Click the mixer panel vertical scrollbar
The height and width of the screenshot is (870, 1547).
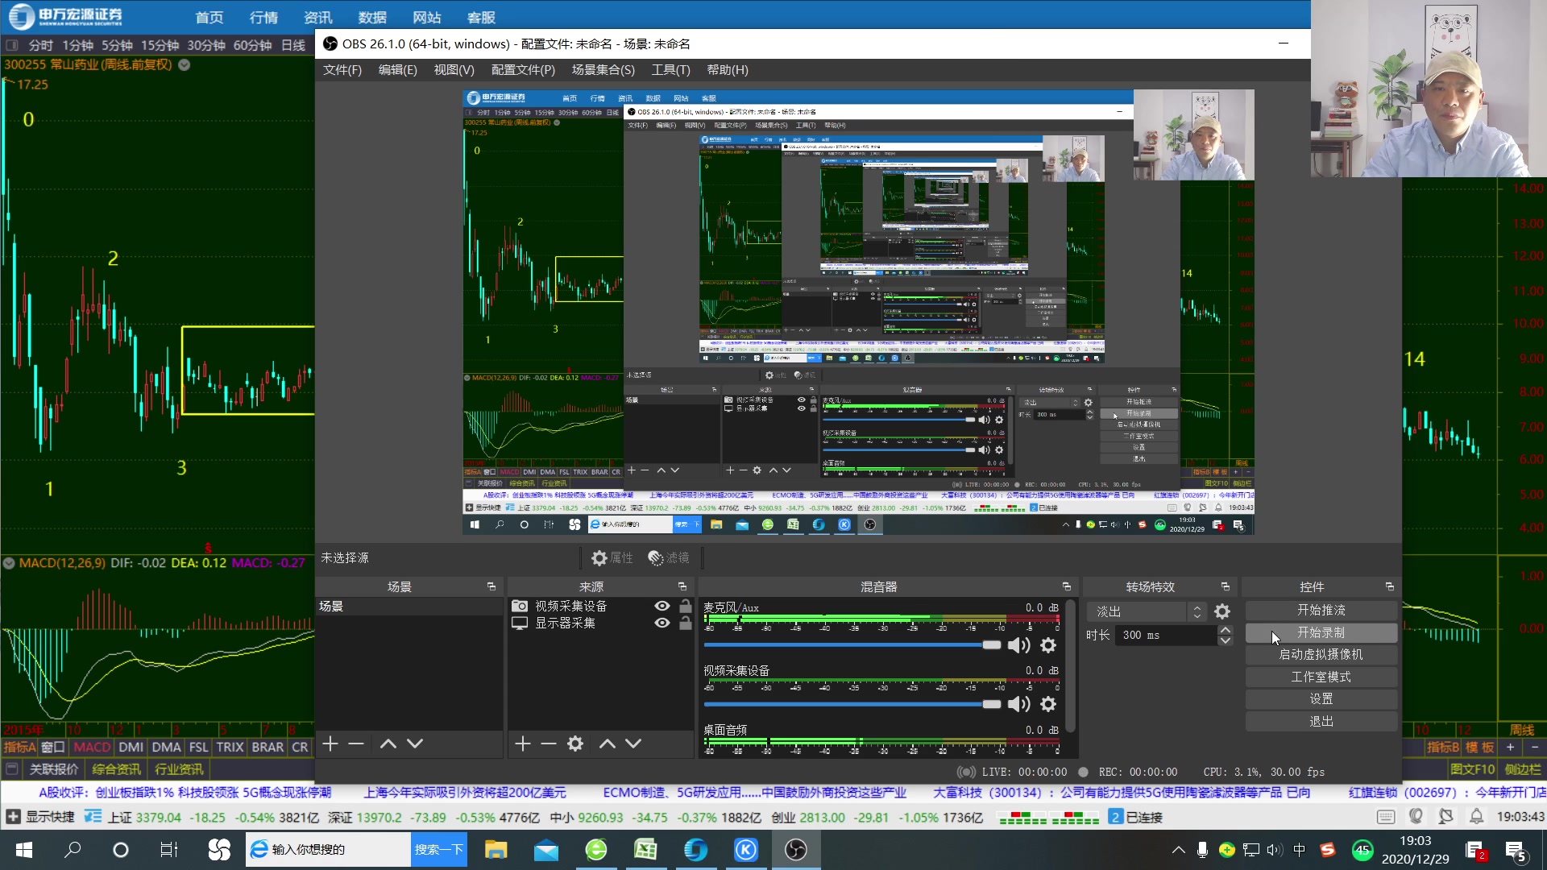(x=1071, y=666)
